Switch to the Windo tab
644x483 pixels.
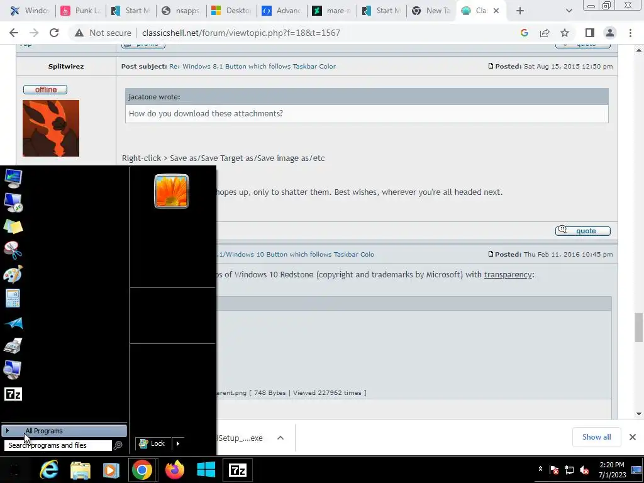29,11
